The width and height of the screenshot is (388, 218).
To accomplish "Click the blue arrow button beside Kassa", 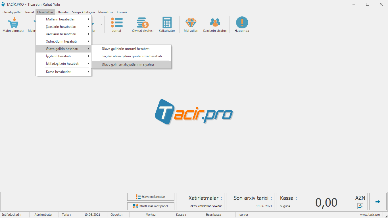I will [x=377, y=202].
